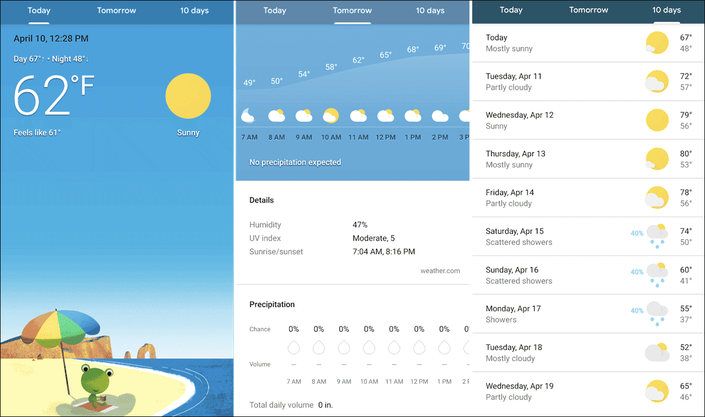The height and width of the screenshot is (417, 705).
Task: Click the Wednesday Apr 12 sunny icon
Action: [657, 120]
